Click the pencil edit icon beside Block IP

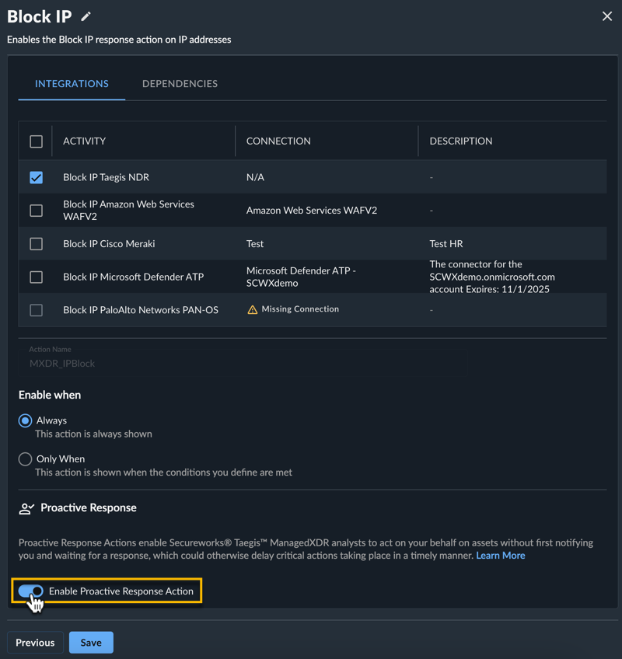click(86, 16)
